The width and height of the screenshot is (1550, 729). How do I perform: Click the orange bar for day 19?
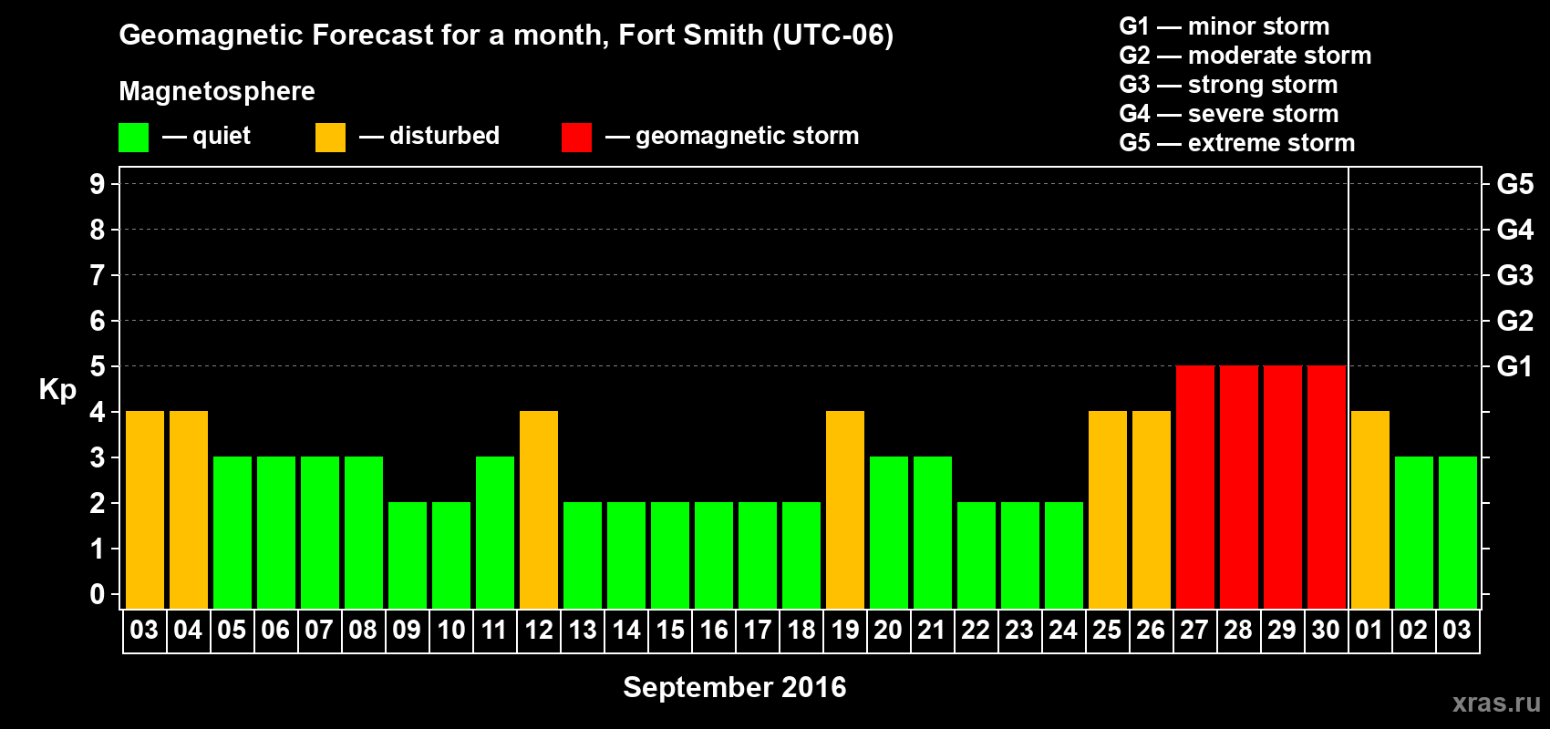[845, 510]
